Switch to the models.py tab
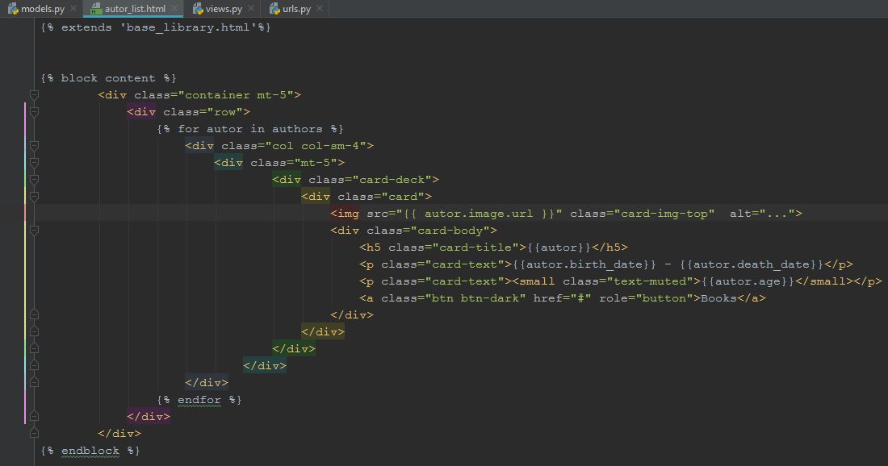The width and height of the screenshot is (888, 466). click(x=42, y=9)
